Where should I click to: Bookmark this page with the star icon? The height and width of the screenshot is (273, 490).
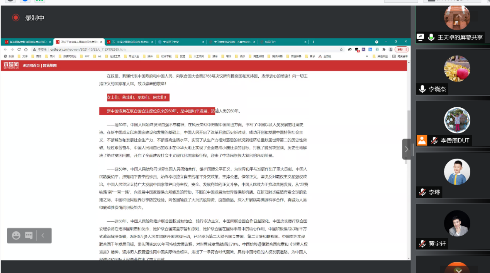(341, 49)
